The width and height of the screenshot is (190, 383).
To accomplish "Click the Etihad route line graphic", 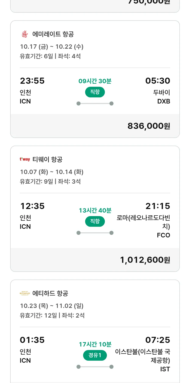I will (95, 367).
